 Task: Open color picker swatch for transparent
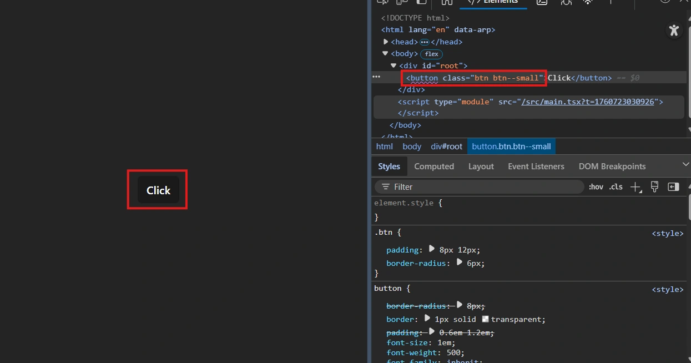[x=486, y=319]
